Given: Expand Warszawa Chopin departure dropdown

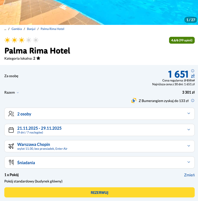Looking at the screenshot, I should pos(189,146).
